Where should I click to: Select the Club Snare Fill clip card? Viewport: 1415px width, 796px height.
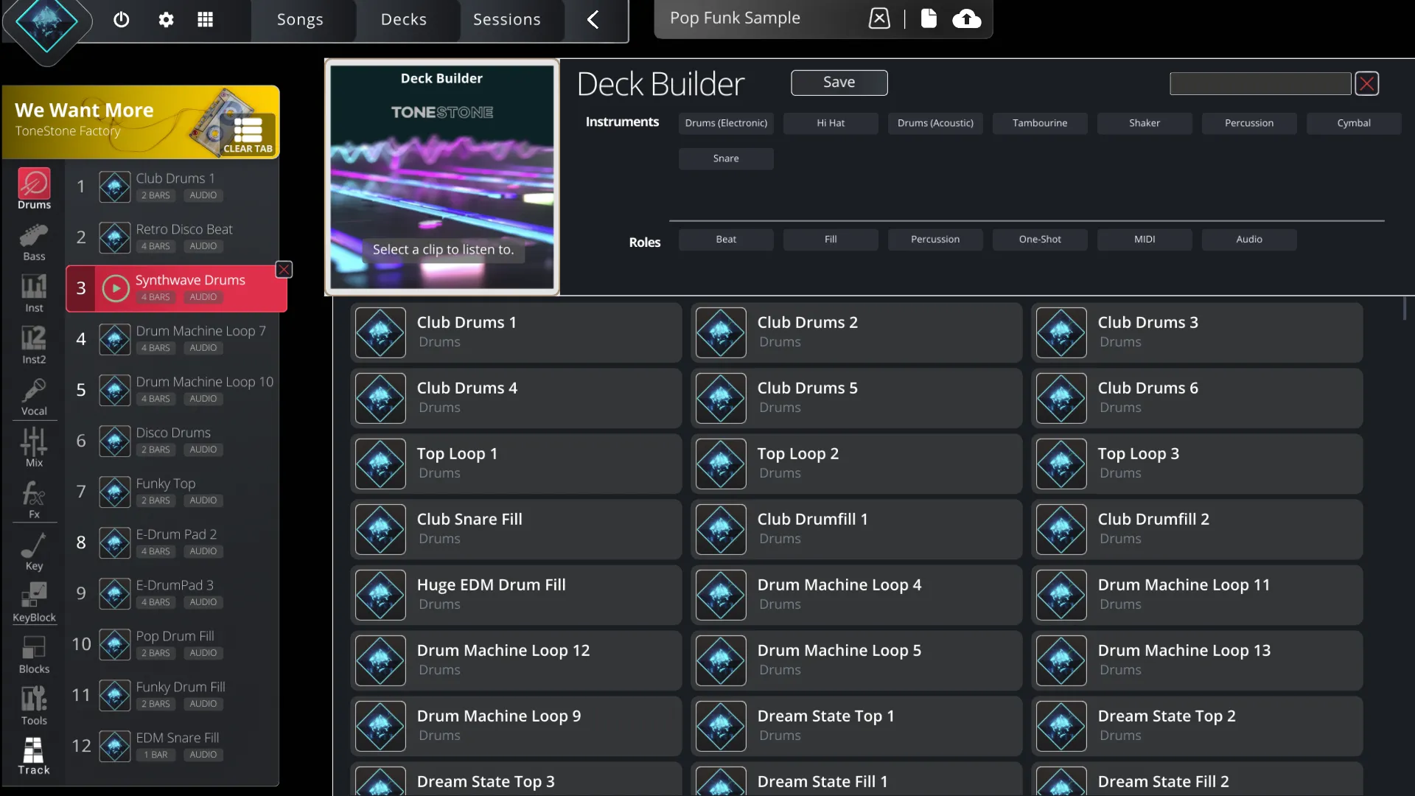tap(516, 529)
